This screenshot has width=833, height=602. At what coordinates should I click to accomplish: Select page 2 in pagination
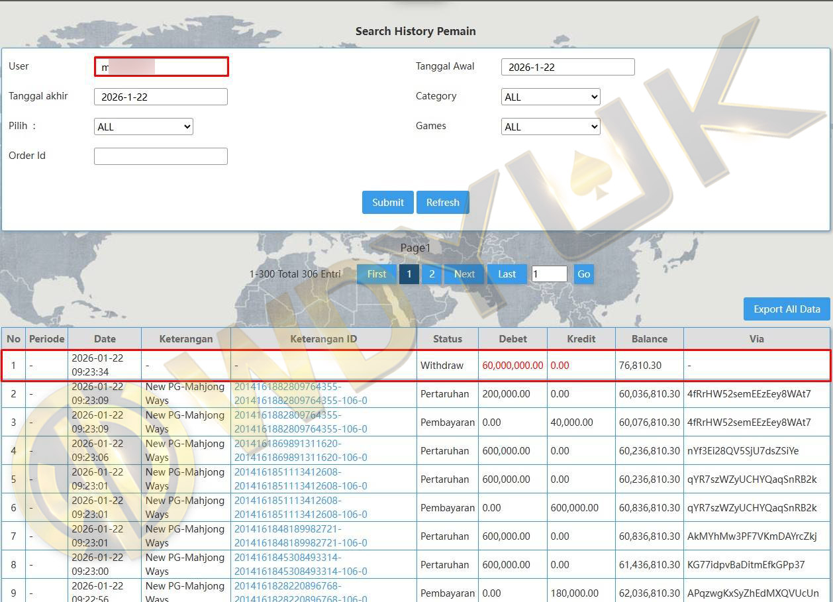432,274
